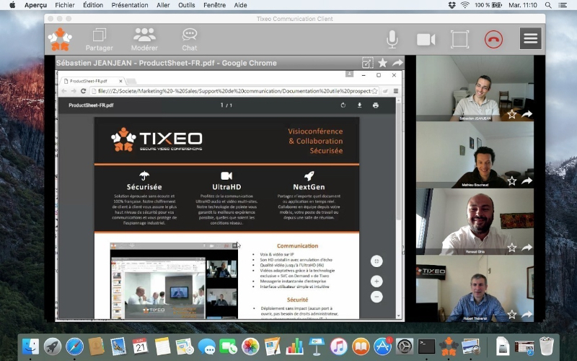
Task: Hang up with red phone icon
Action: [x=493, y=40]
